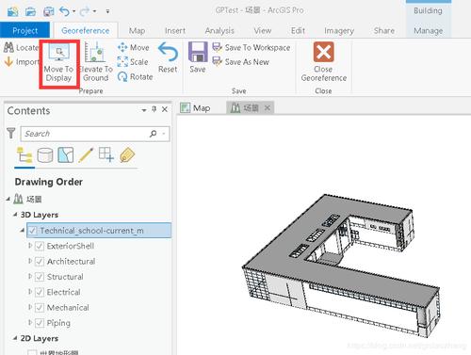Close the Contents pane

(165, 109)
